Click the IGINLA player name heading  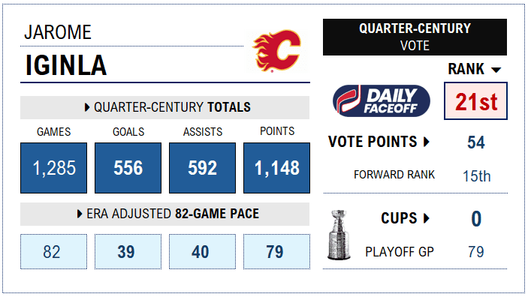point(66,65)
